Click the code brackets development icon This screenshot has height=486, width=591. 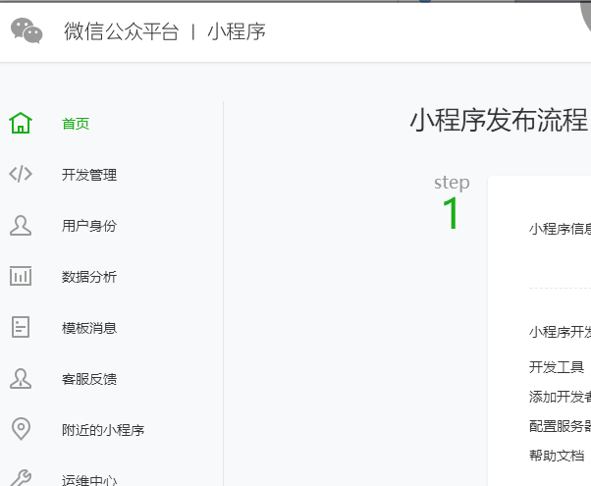pyautogui.click(x=21, y=175)
